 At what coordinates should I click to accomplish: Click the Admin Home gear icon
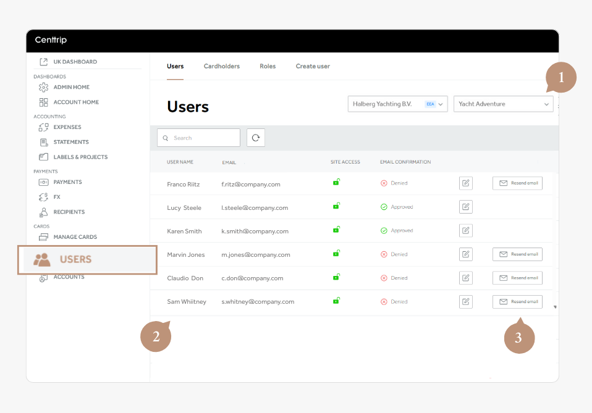(x=43, y=87)
